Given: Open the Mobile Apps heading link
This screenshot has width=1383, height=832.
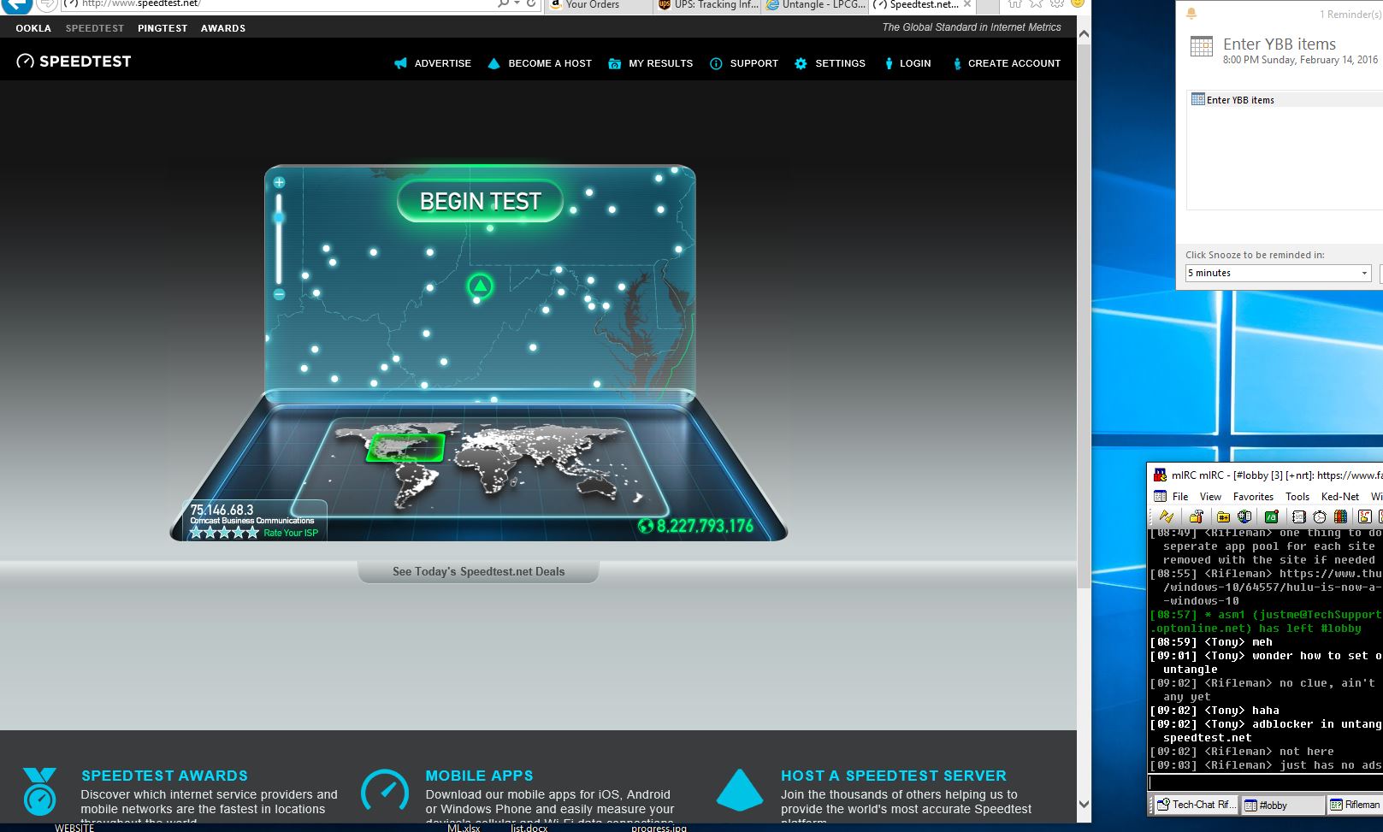Looking at the screenshot, I should 479,776.
